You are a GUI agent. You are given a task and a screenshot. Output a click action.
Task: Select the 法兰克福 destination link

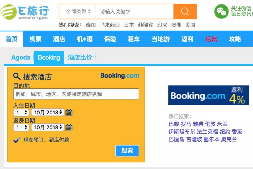click(207, 132)
